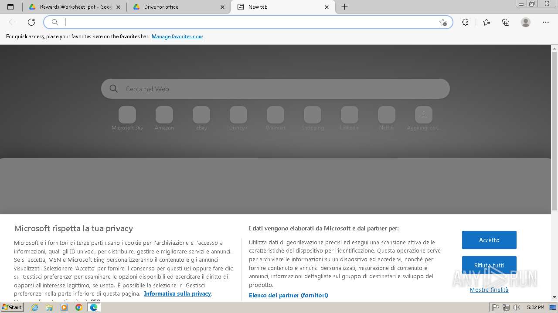
Task: Close the New tab tab
Action: tap(327, 7)
